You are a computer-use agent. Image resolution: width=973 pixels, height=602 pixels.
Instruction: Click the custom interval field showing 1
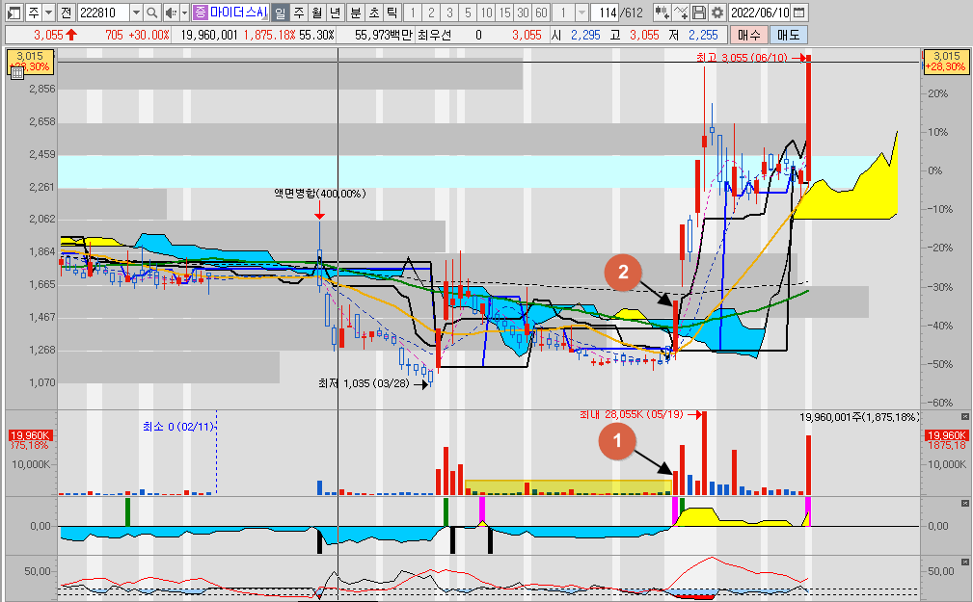click(563, 12)
